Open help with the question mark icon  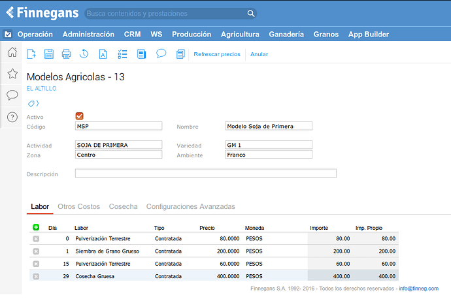(12, 117)
